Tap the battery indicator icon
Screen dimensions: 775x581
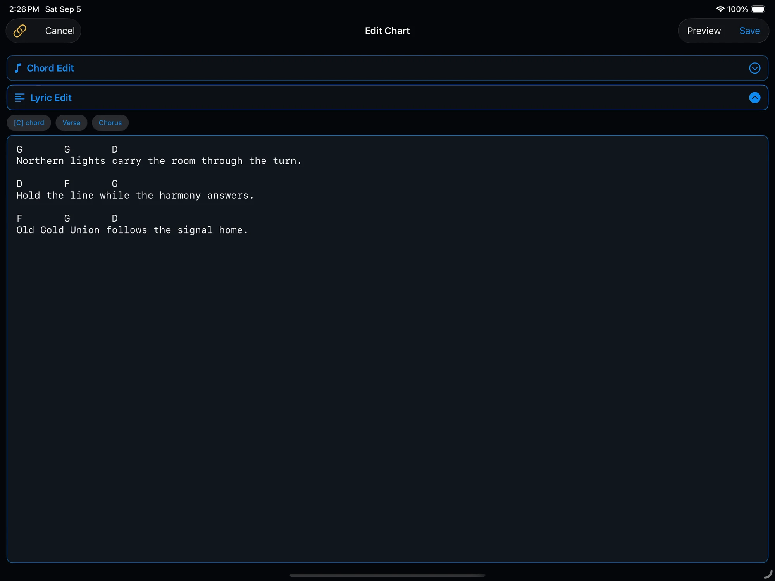tap(758, 9)
